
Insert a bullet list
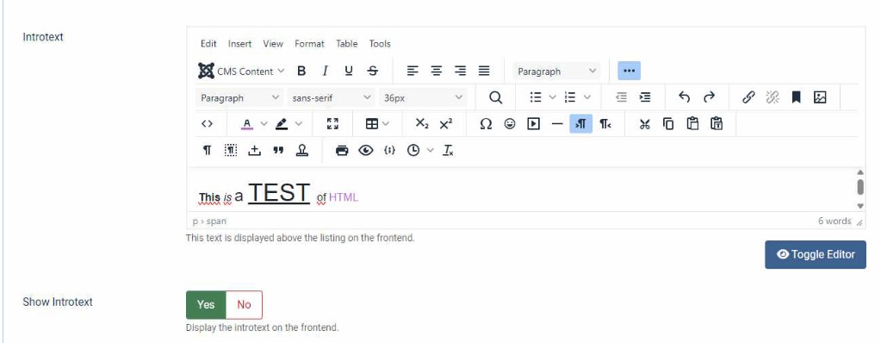point(536,97)
